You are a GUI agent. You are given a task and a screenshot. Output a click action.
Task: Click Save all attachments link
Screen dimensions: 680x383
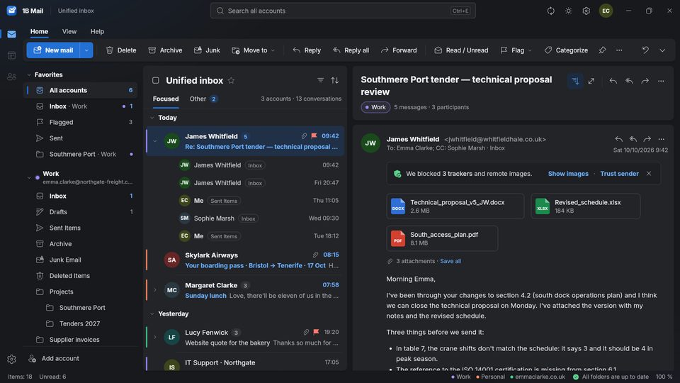(450, 261)
